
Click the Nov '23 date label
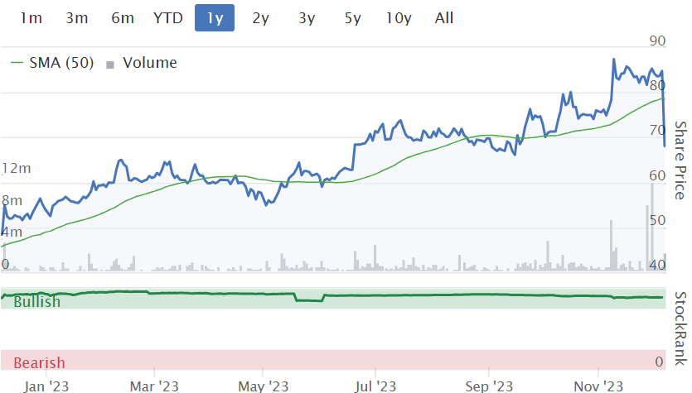pos(599,386)
